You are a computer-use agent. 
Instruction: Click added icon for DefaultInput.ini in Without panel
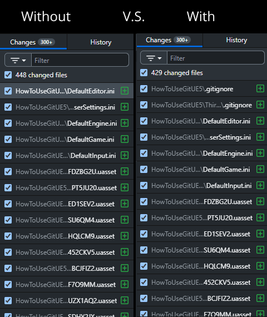pyautogui.click(x=125, y=155)
